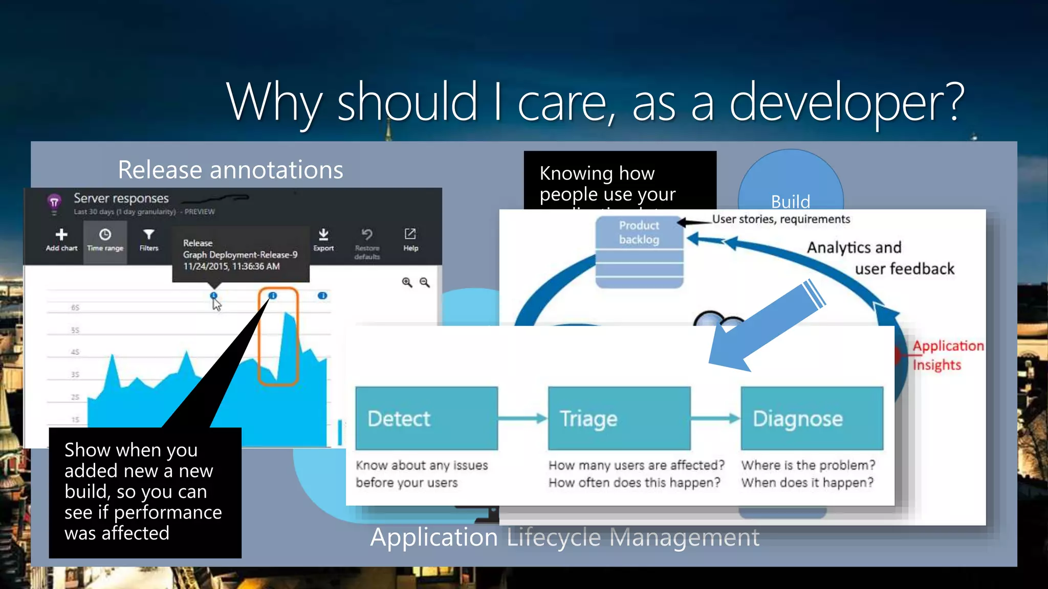Click the zoom out magnifier on chart

point(425,282)
